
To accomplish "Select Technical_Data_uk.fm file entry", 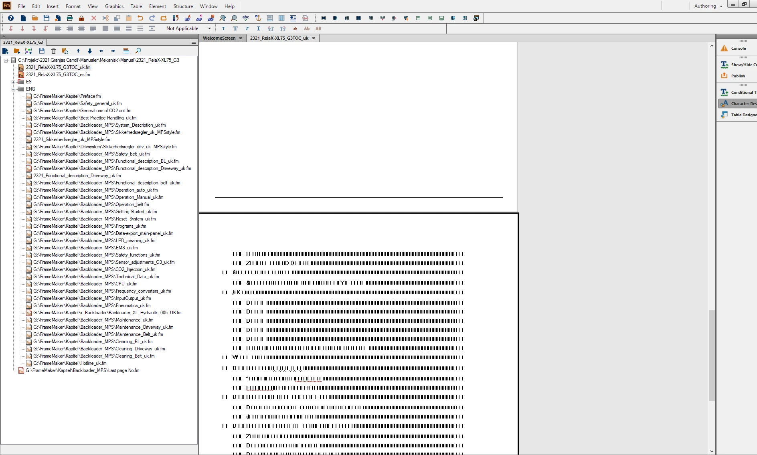I will coord(96,277).
